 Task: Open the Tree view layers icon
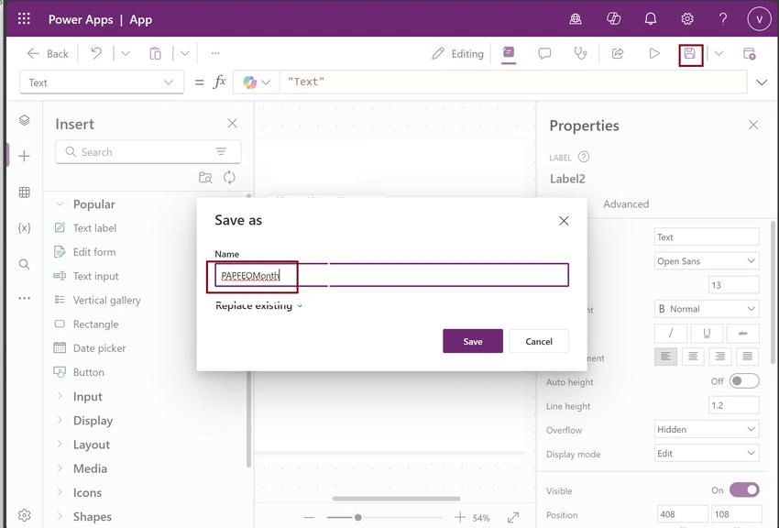24,120
